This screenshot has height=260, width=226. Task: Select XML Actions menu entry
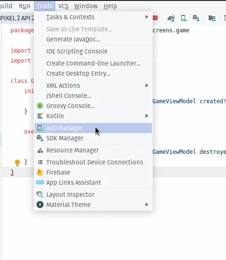click(93, 85)
